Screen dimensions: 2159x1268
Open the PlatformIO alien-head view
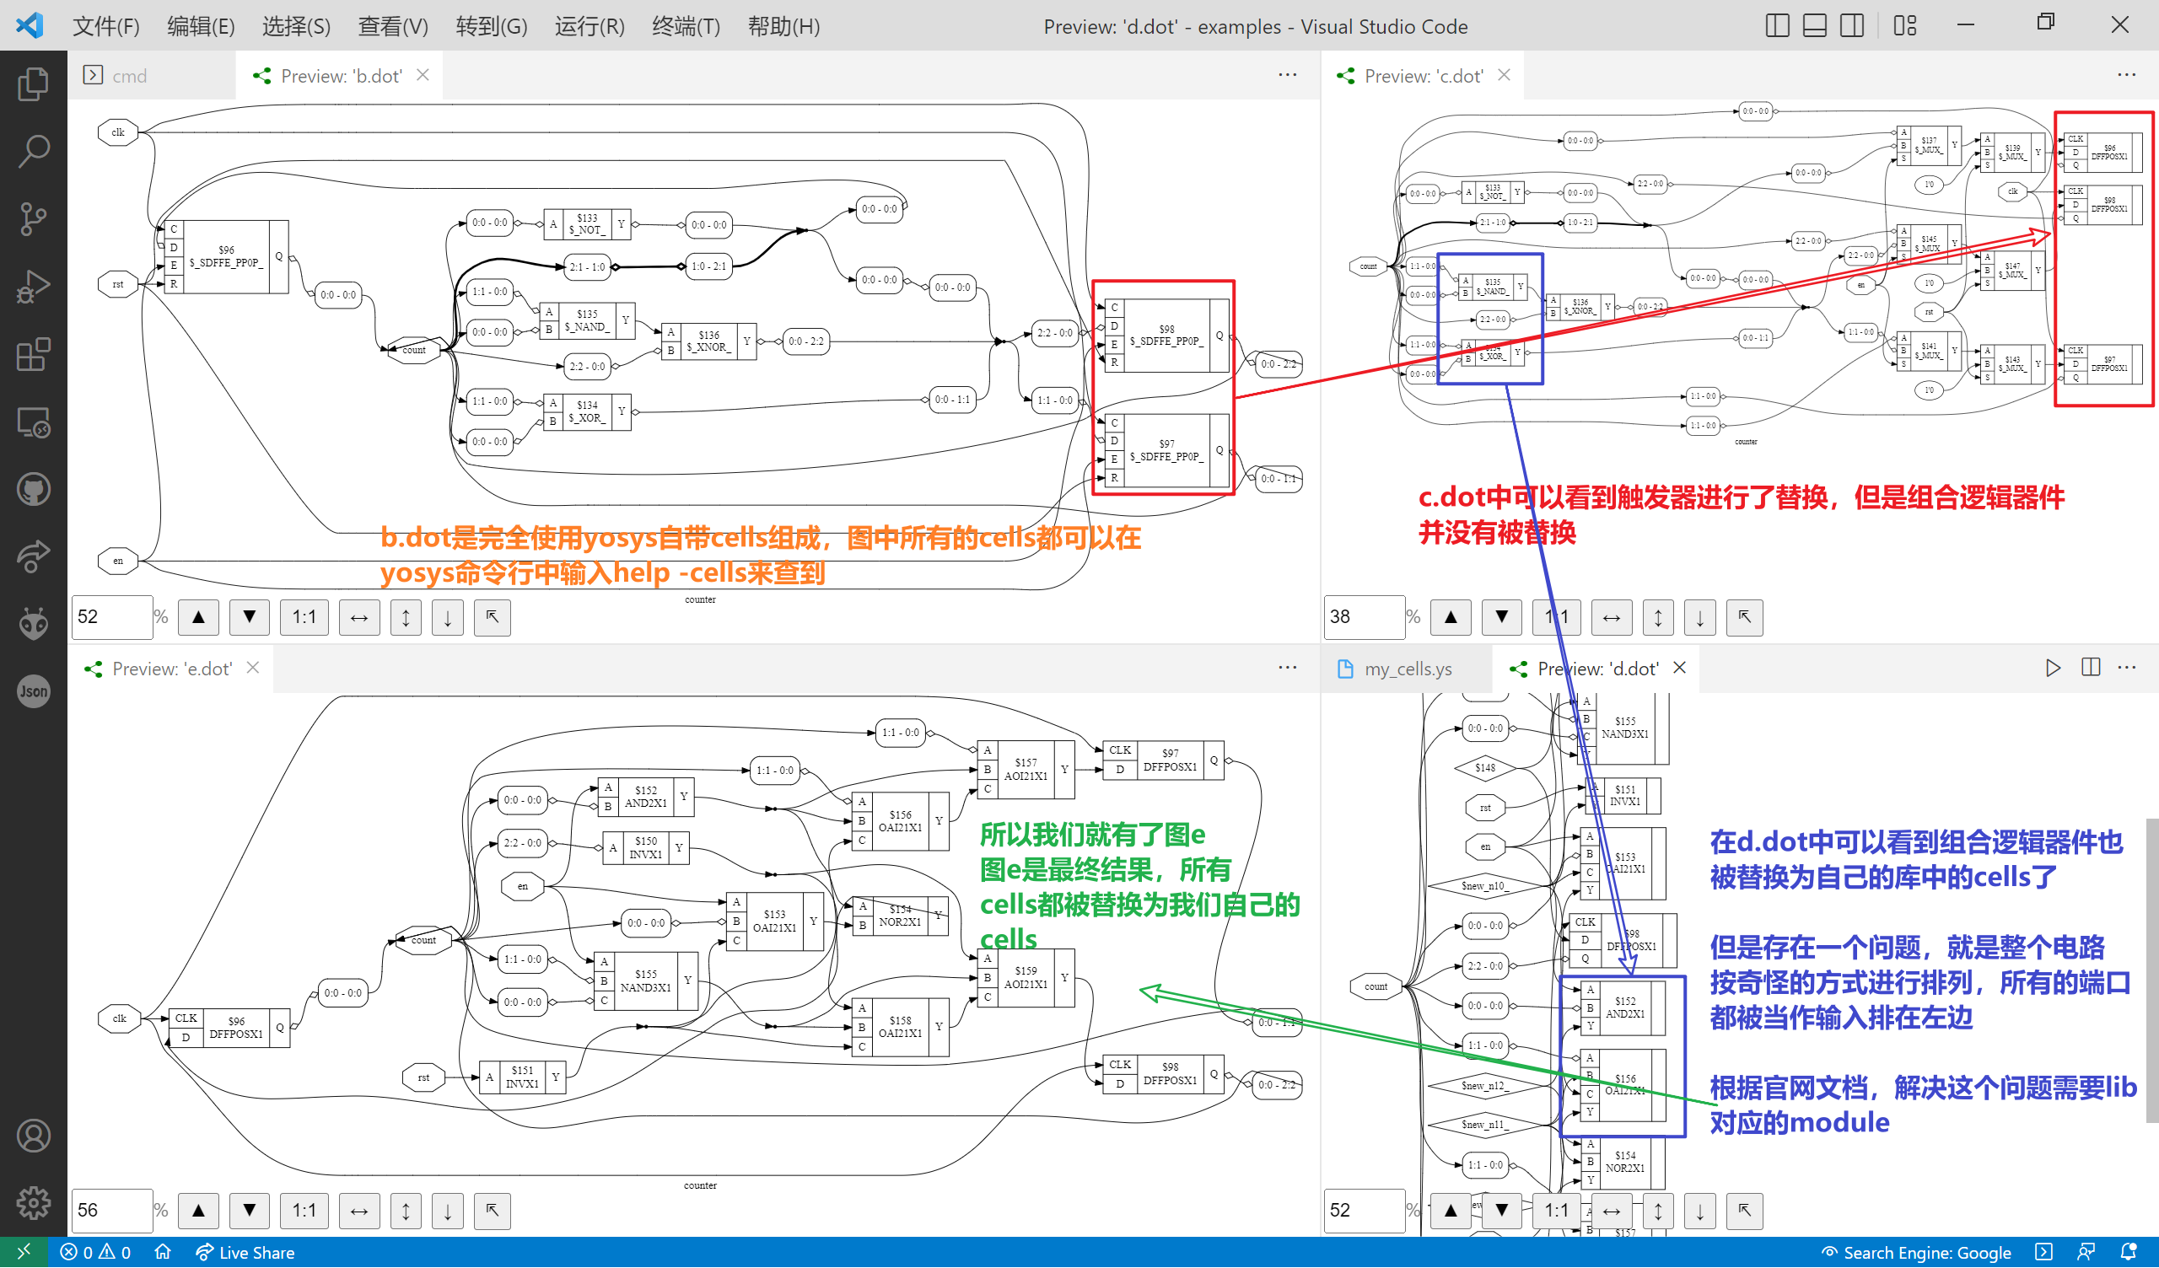34,624
